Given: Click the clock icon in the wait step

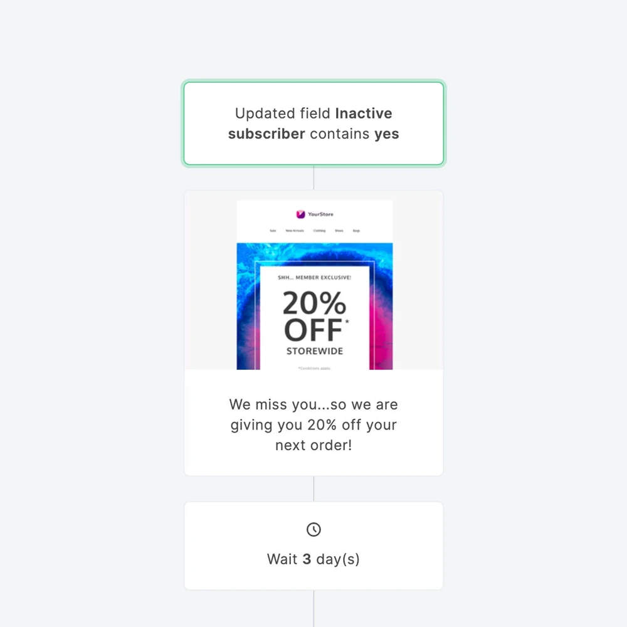Looking at the screenshot, I should click(313, 529).
